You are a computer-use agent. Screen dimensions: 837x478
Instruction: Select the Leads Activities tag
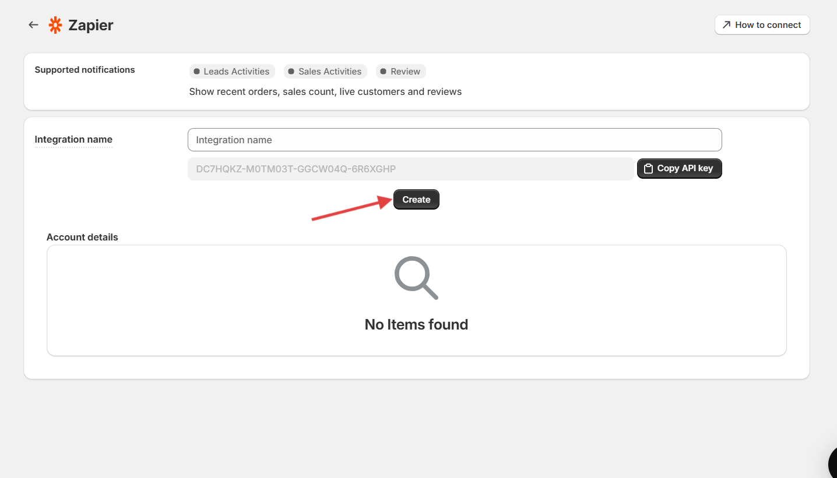231,72
